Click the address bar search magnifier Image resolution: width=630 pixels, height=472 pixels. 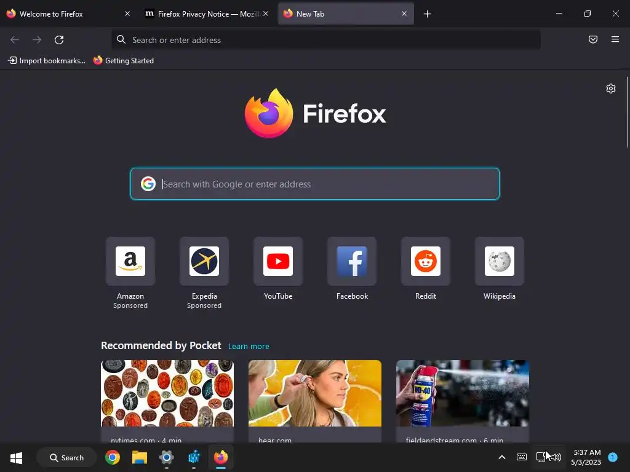[x=121, y=39]
